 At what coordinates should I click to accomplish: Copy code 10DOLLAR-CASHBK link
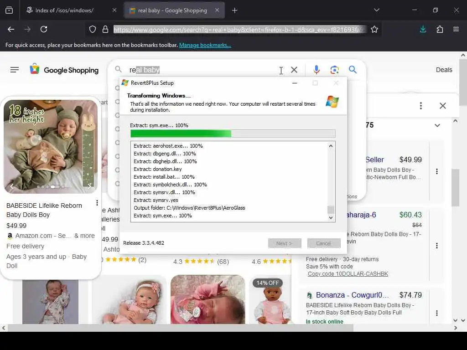coord(348,274)
